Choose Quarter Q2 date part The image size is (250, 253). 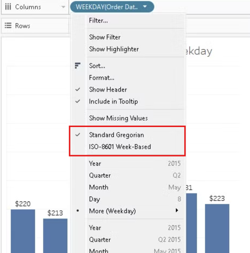point(100,175)
